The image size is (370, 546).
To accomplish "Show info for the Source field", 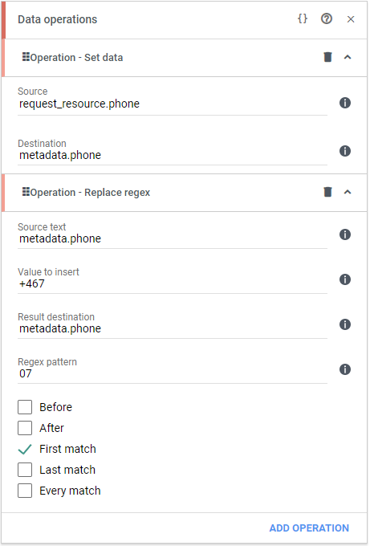I will 344,103.
